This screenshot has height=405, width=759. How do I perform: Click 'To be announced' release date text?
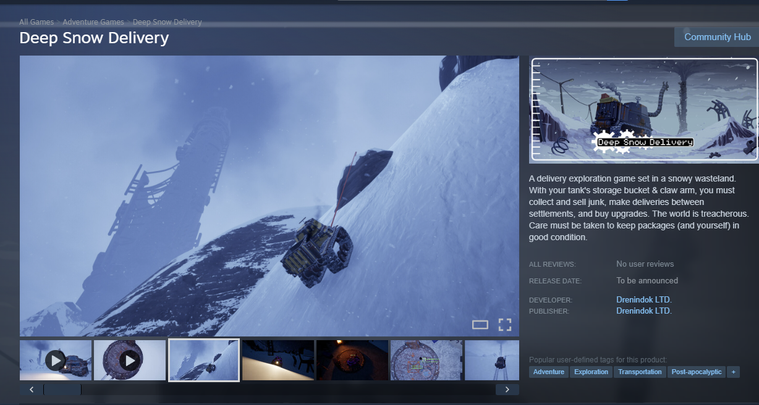pos(647,280)
